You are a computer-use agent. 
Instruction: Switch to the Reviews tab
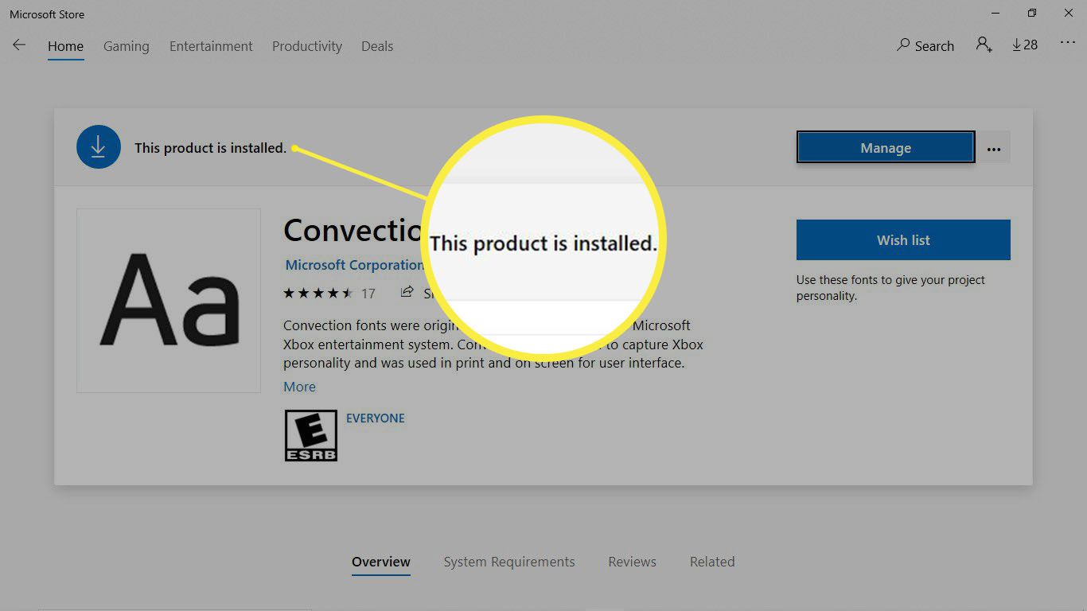pyautogui.click(x=633, y=562)
